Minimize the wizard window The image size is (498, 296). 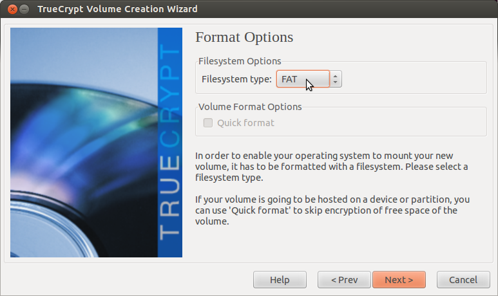pos(24,9)
